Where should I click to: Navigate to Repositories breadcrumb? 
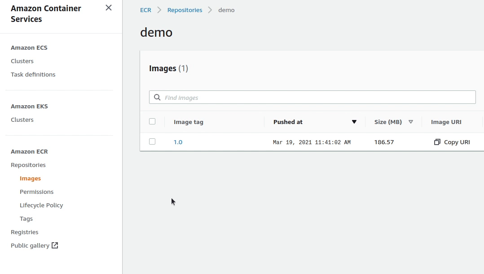(x=185, y=10)
